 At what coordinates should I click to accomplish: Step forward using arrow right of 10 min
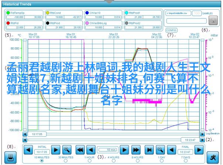coord(124,150)
